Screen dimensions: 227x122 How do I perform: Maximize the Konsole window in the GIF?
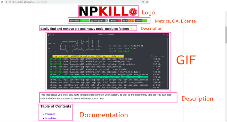pyautogui.click(x=163, y=35)
